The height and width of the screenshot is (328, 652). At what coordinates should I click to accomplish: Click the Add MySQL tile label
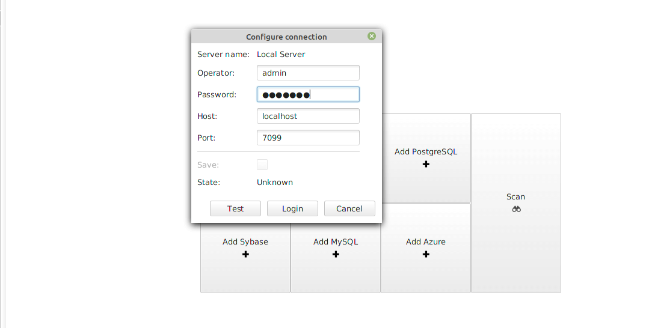[x=336, y=241]
